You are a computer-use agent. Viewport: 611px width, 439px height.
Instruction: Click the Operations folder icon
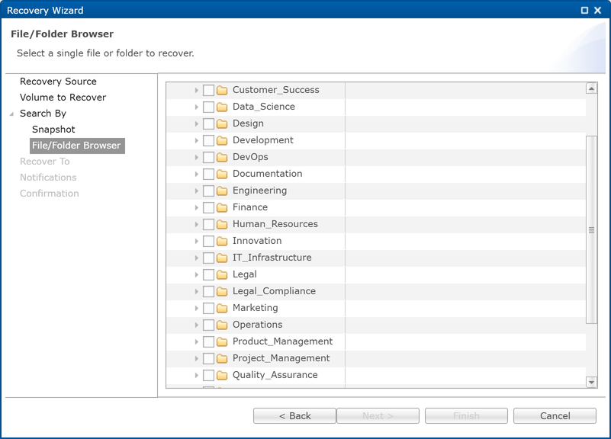tap(222, 325)
